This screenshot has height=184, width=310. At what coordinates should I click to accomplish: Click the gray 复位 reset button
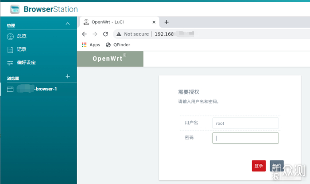point(277,166)
